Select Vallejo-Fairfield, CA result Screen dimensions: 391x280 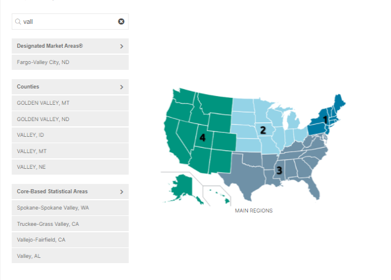point(70,240)
